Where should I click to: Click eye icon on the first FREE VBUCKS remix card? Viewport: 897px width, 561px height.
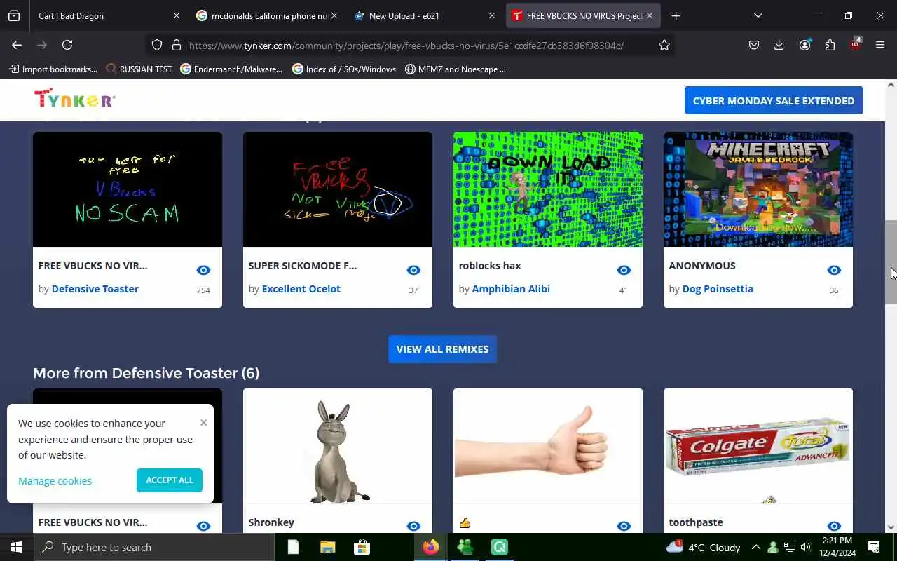pyautogui.click(x=203, y=270)
